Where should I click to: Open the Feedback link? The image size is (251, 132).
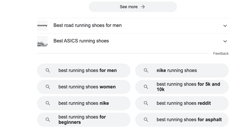pos(221,53)
